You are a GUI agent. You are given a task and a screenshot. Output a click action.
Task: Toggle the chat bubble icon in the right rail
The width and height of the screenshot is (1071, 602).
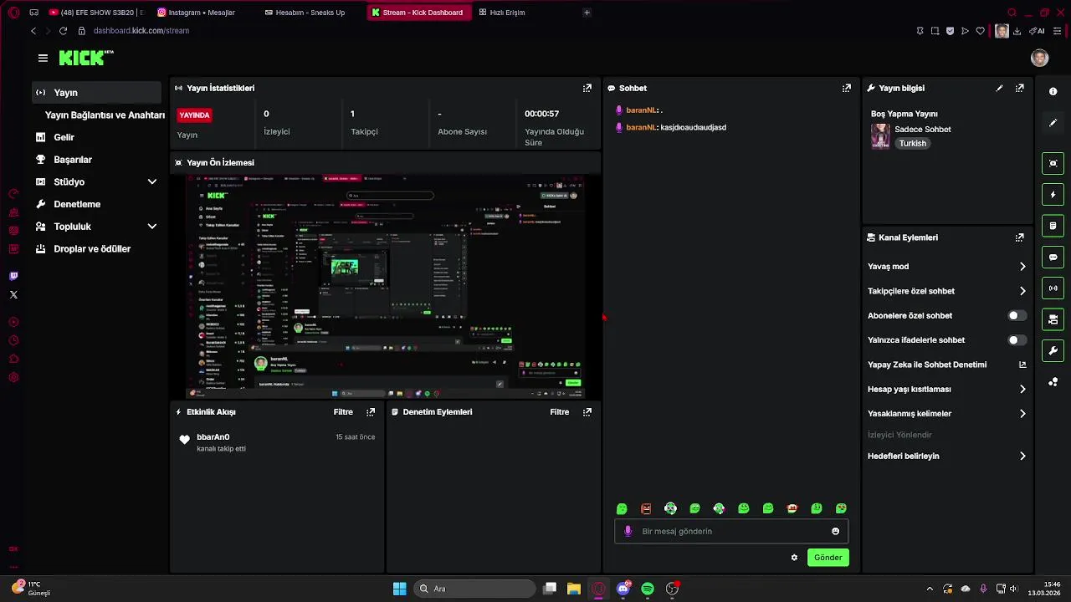(1053, 257)
